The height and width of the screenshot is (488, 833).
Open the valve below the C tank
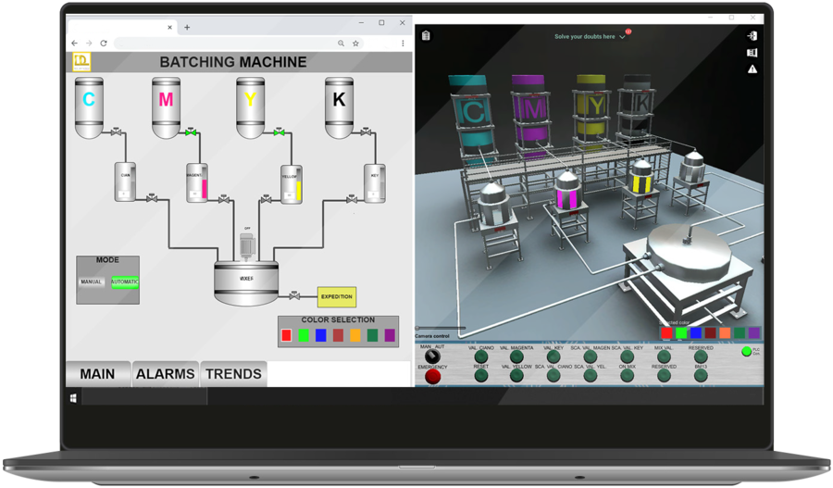coord(116,131)
